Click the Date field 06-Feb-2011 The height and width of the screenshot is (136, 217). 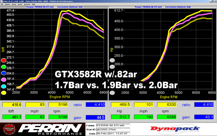tap(113, 134)
